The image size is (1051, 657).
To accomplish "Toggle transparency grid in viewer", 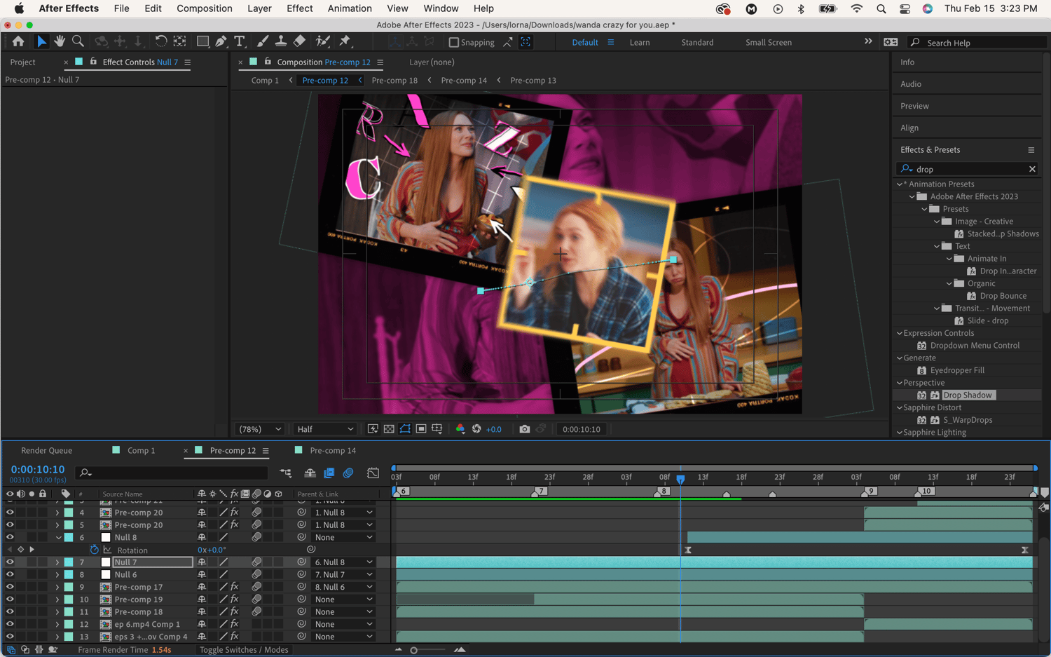I will coord(389,429).
